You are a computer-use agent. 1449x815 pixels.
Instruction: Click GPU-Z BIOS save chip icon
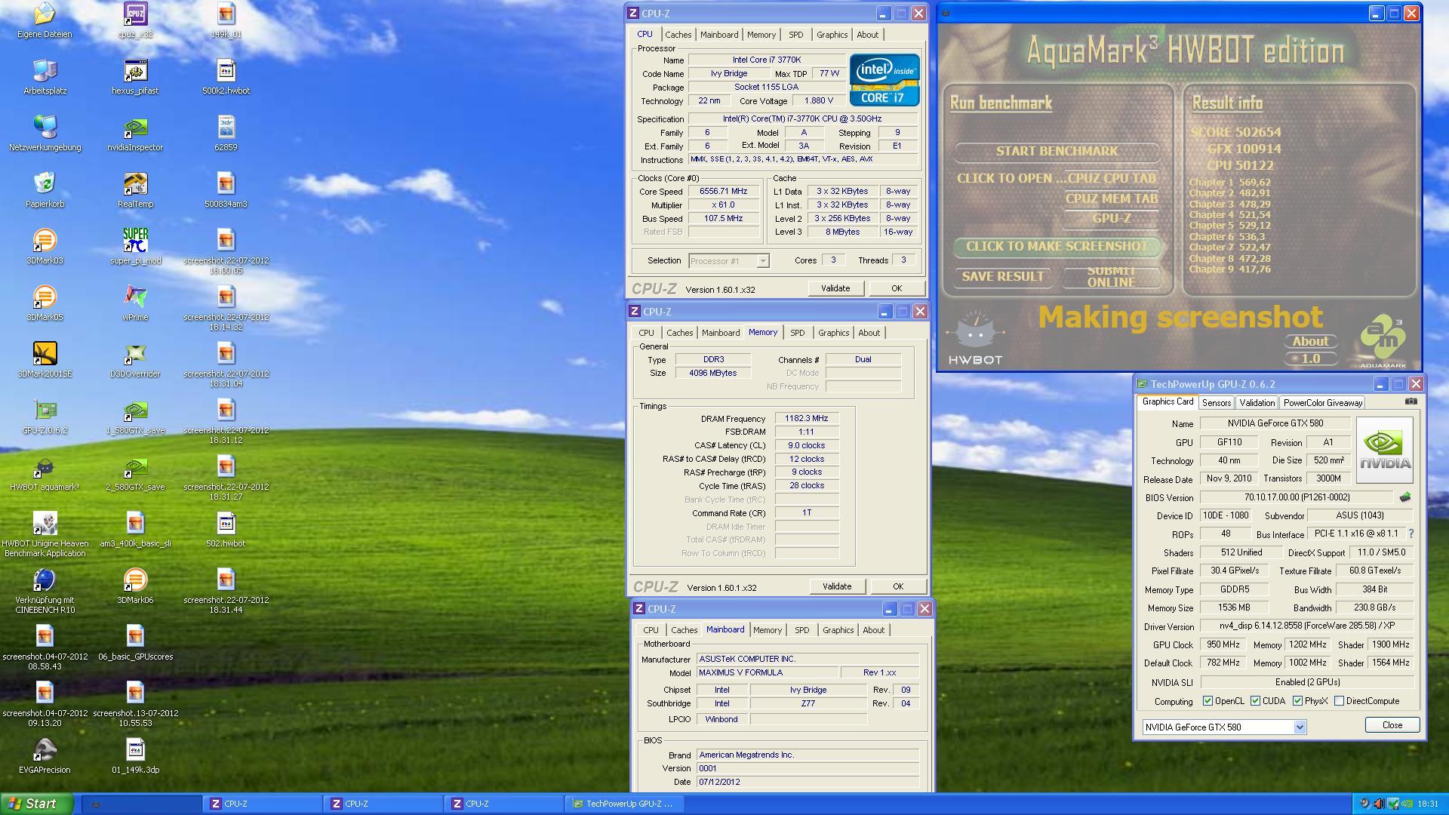tap(1404, 497)
